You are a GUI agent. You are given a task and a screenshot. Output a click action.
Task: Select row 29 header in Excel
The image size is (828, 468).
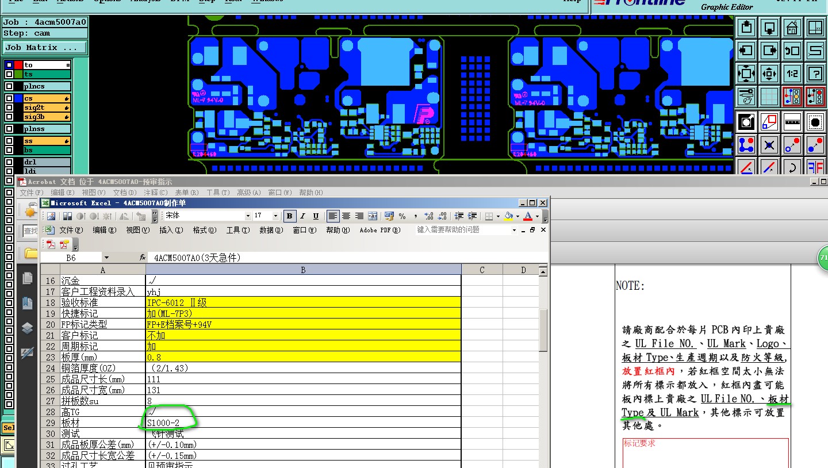pos(50,423)
